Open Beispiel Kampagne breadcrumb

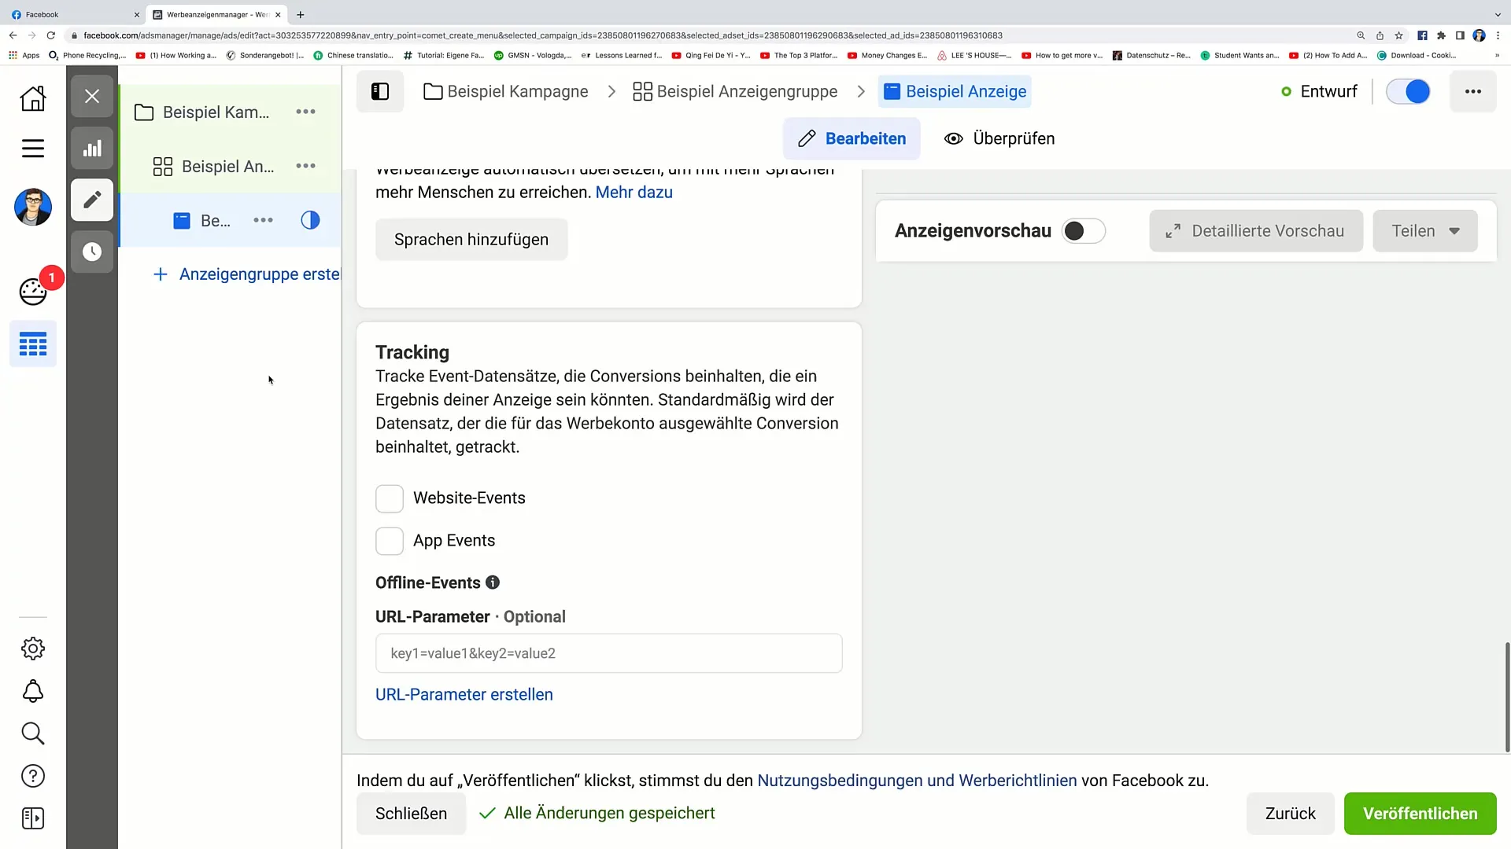[x=506, y=91]
